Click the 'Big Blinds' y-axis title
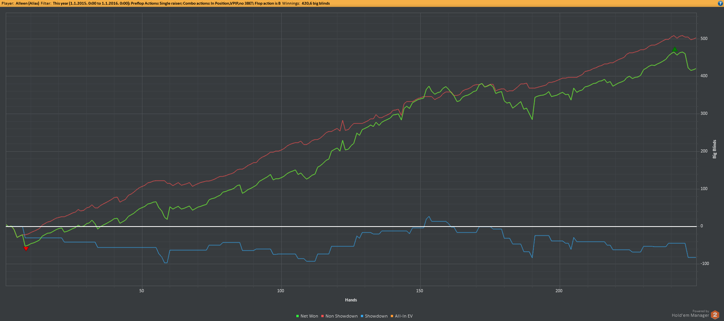Viewport: 724px width, 321px height. 714,149
